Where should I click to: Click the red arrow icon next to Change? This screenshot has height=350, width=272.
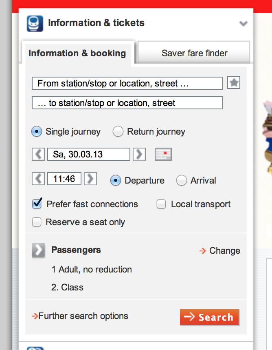point(203,251)
